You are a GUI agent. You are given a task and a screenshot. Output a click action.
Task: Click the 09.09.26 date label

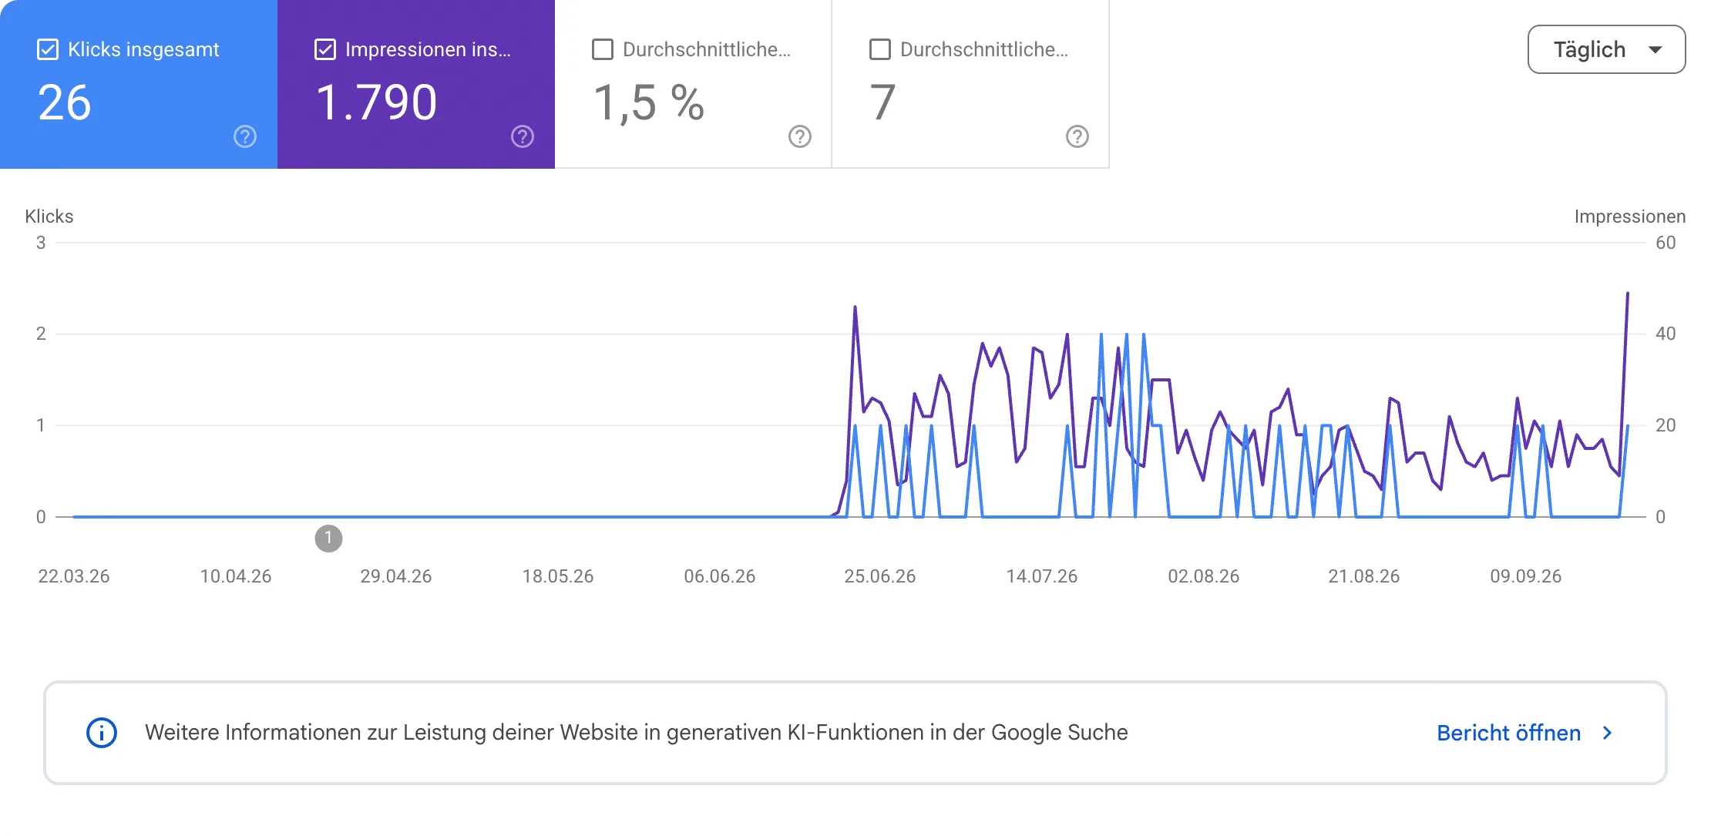tap(1526, 576)
